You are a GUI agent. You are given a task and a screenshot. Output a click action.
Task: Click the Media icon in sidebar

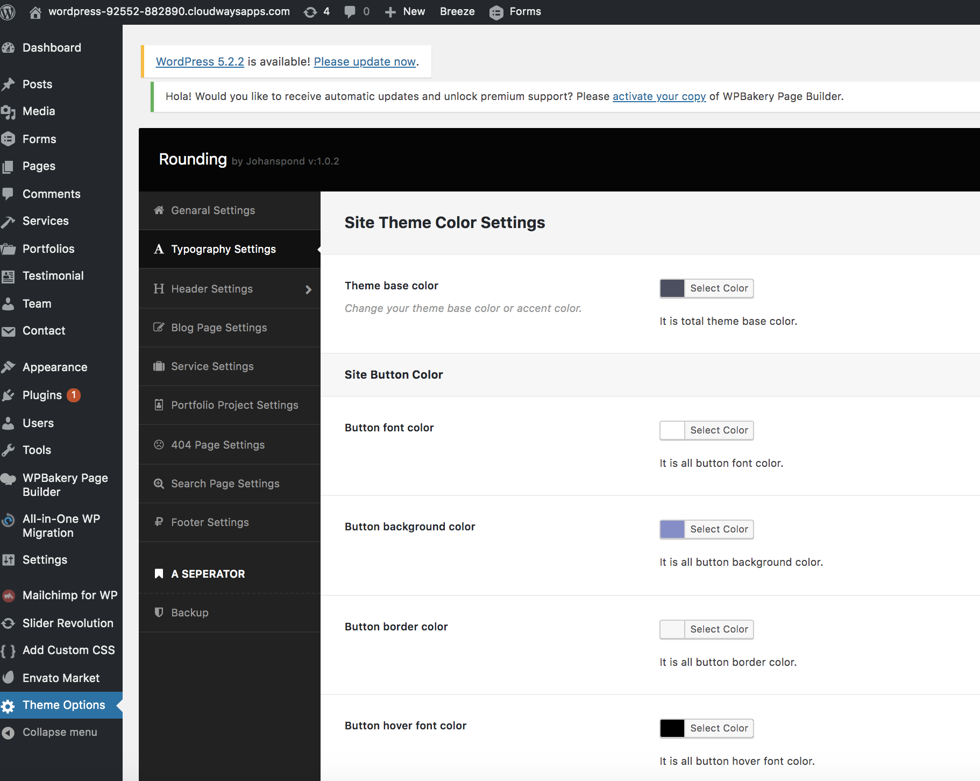(8, 111)
